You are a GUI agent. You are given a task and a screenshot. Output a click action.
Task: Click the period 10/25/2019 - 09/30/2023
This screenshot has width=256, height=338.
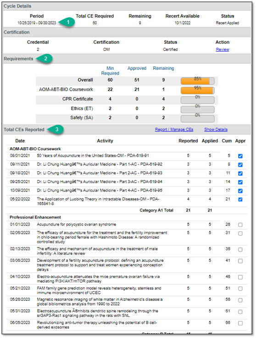point(37,23)
